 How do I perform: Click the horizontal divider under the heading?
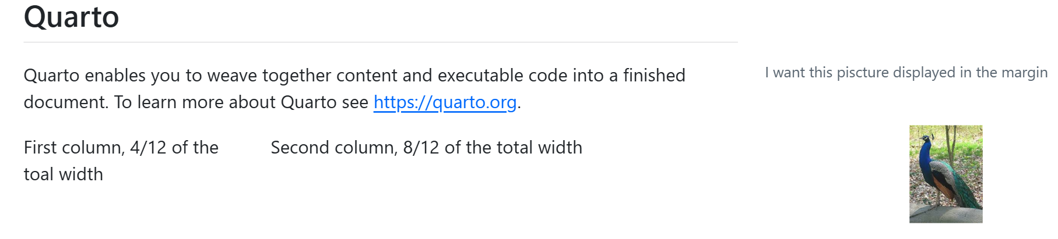tap(381, 42)
